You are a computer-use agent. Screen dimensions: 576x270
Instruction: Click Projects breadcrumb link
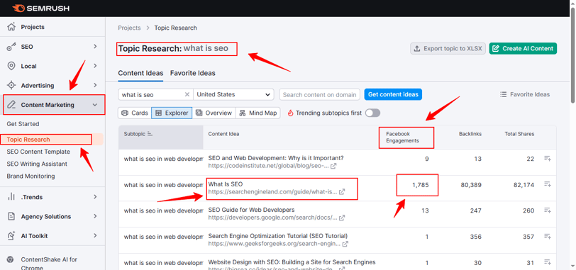pos(129,28)
